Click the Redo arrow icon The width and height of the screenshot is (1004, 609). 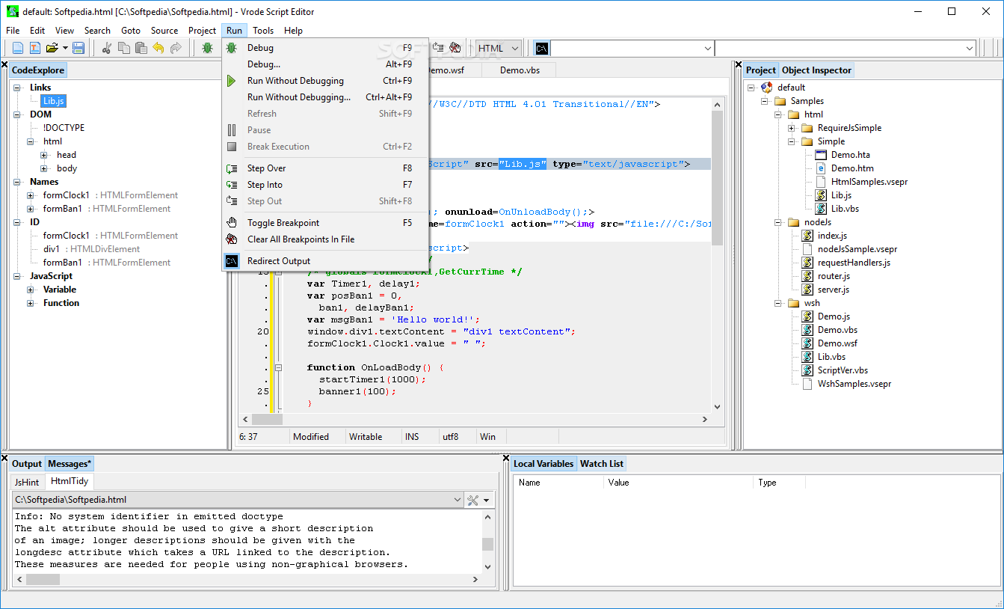coord(176,48)
